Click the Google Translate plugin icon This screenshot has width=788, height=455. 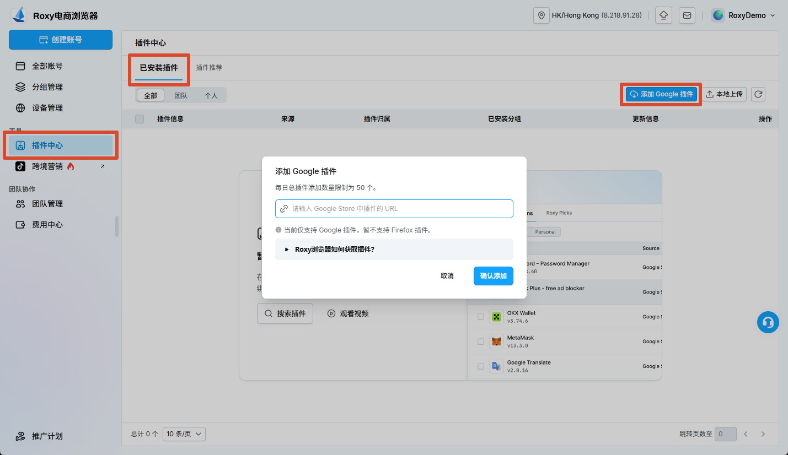pyautogui.click(x=496, y=366)
